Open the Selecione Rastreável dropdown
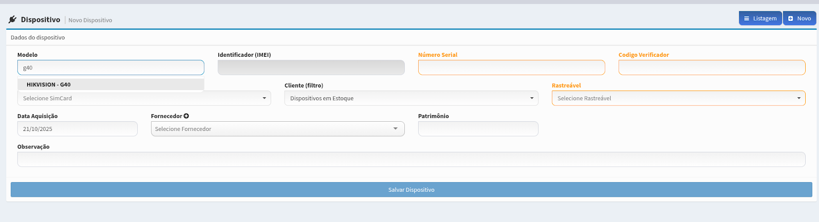Image resolution: width=819 pixels, height=222 pixels. [x=679, y=98]
